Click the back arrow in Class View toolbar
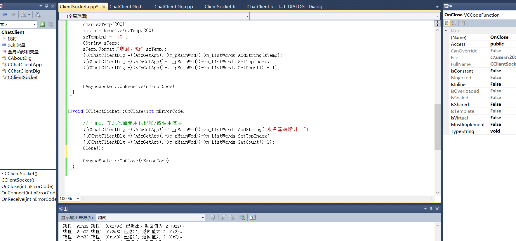The height and width of the screenshot is (241, 516). [5, 15]
